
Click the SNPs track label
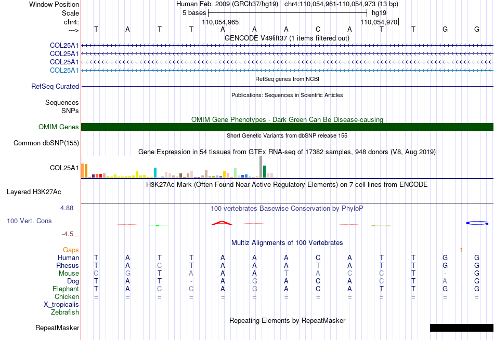point(70,111)
